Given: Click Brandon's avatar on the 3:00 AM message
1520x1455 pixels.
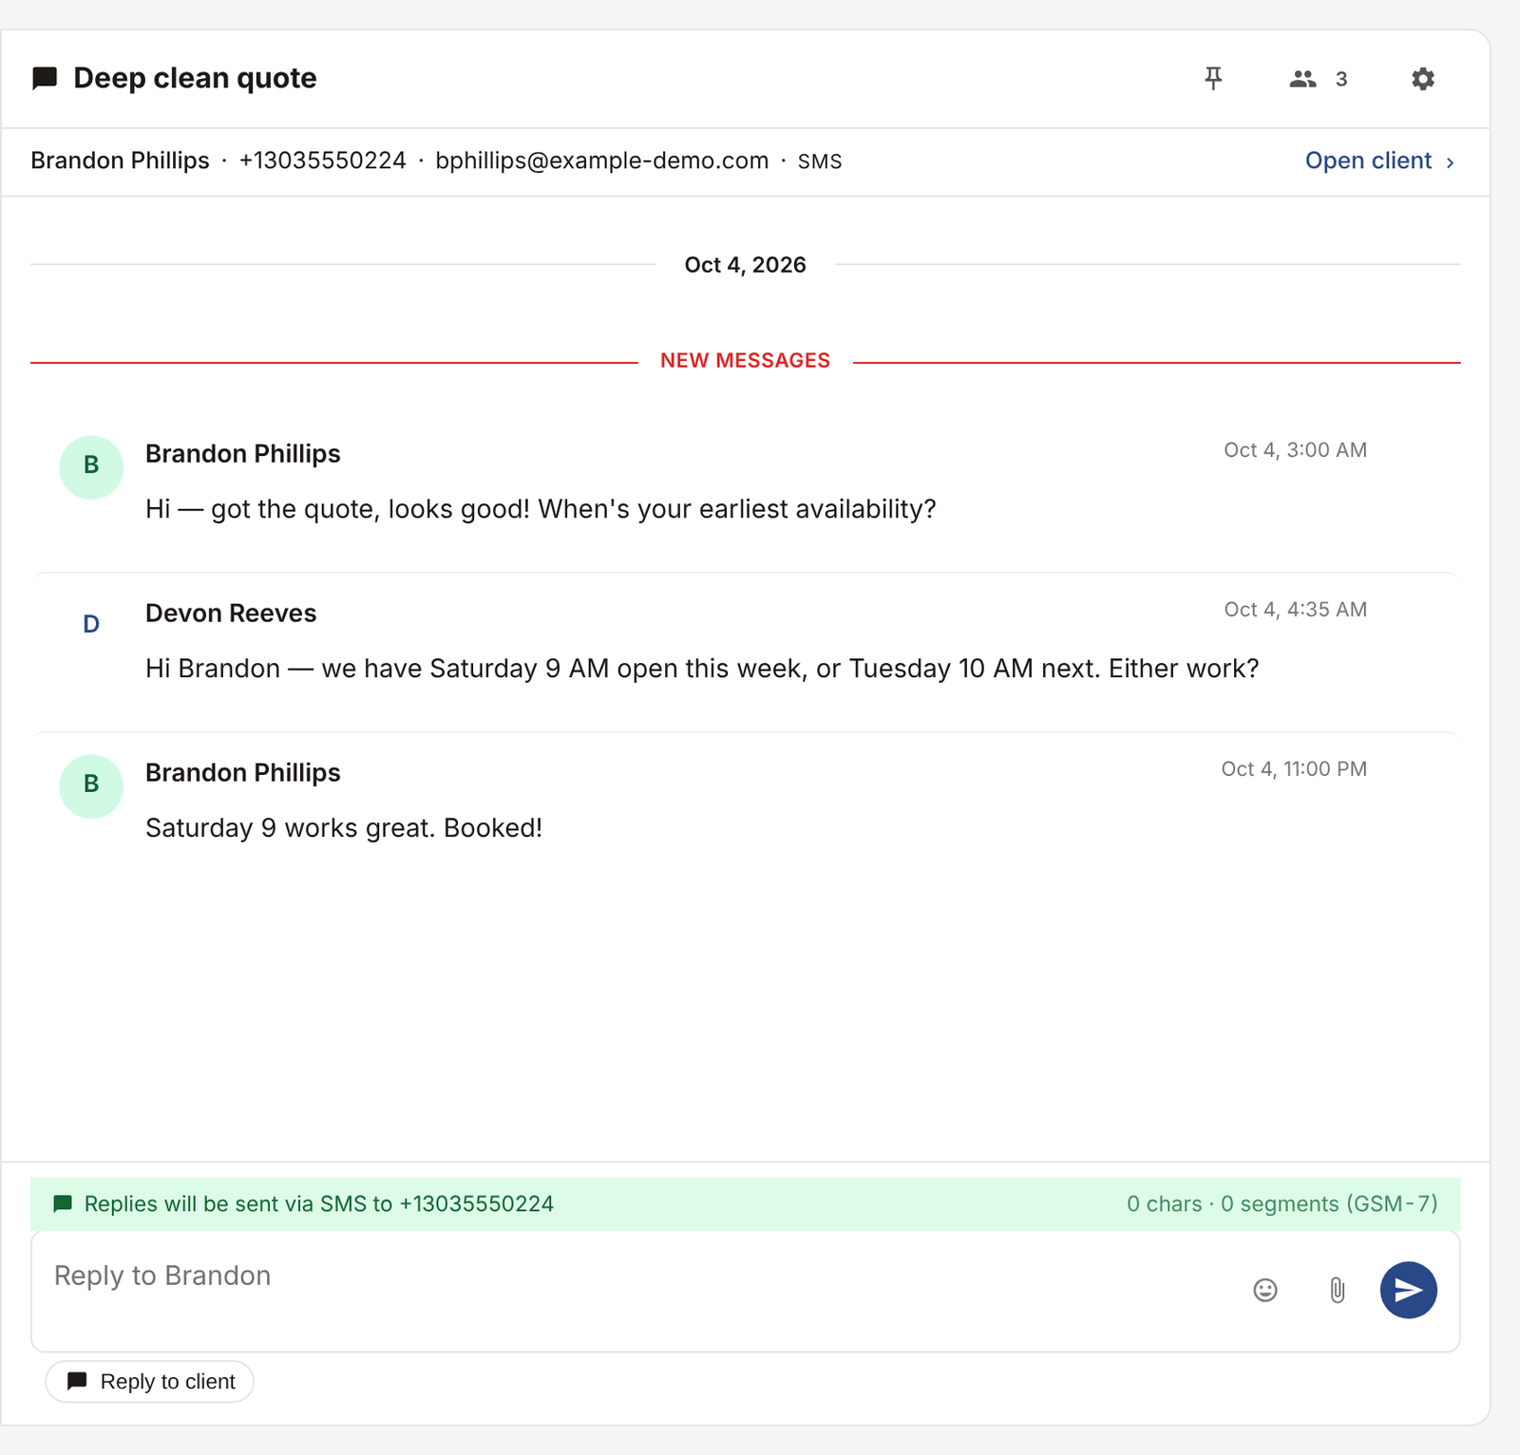Looking at the screenshot, I should click(x=91, y=467).
